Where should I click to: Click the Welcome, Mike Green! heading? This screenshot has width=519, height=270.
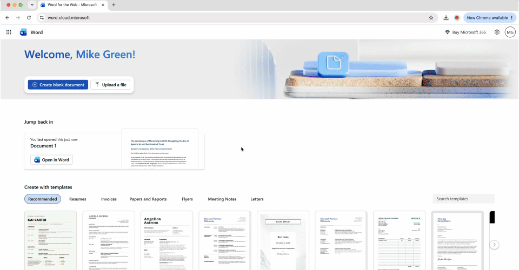coord(80,54)
